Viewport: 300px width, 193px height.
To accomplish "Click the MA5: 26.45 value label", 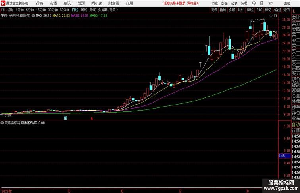I will (43, 16).
